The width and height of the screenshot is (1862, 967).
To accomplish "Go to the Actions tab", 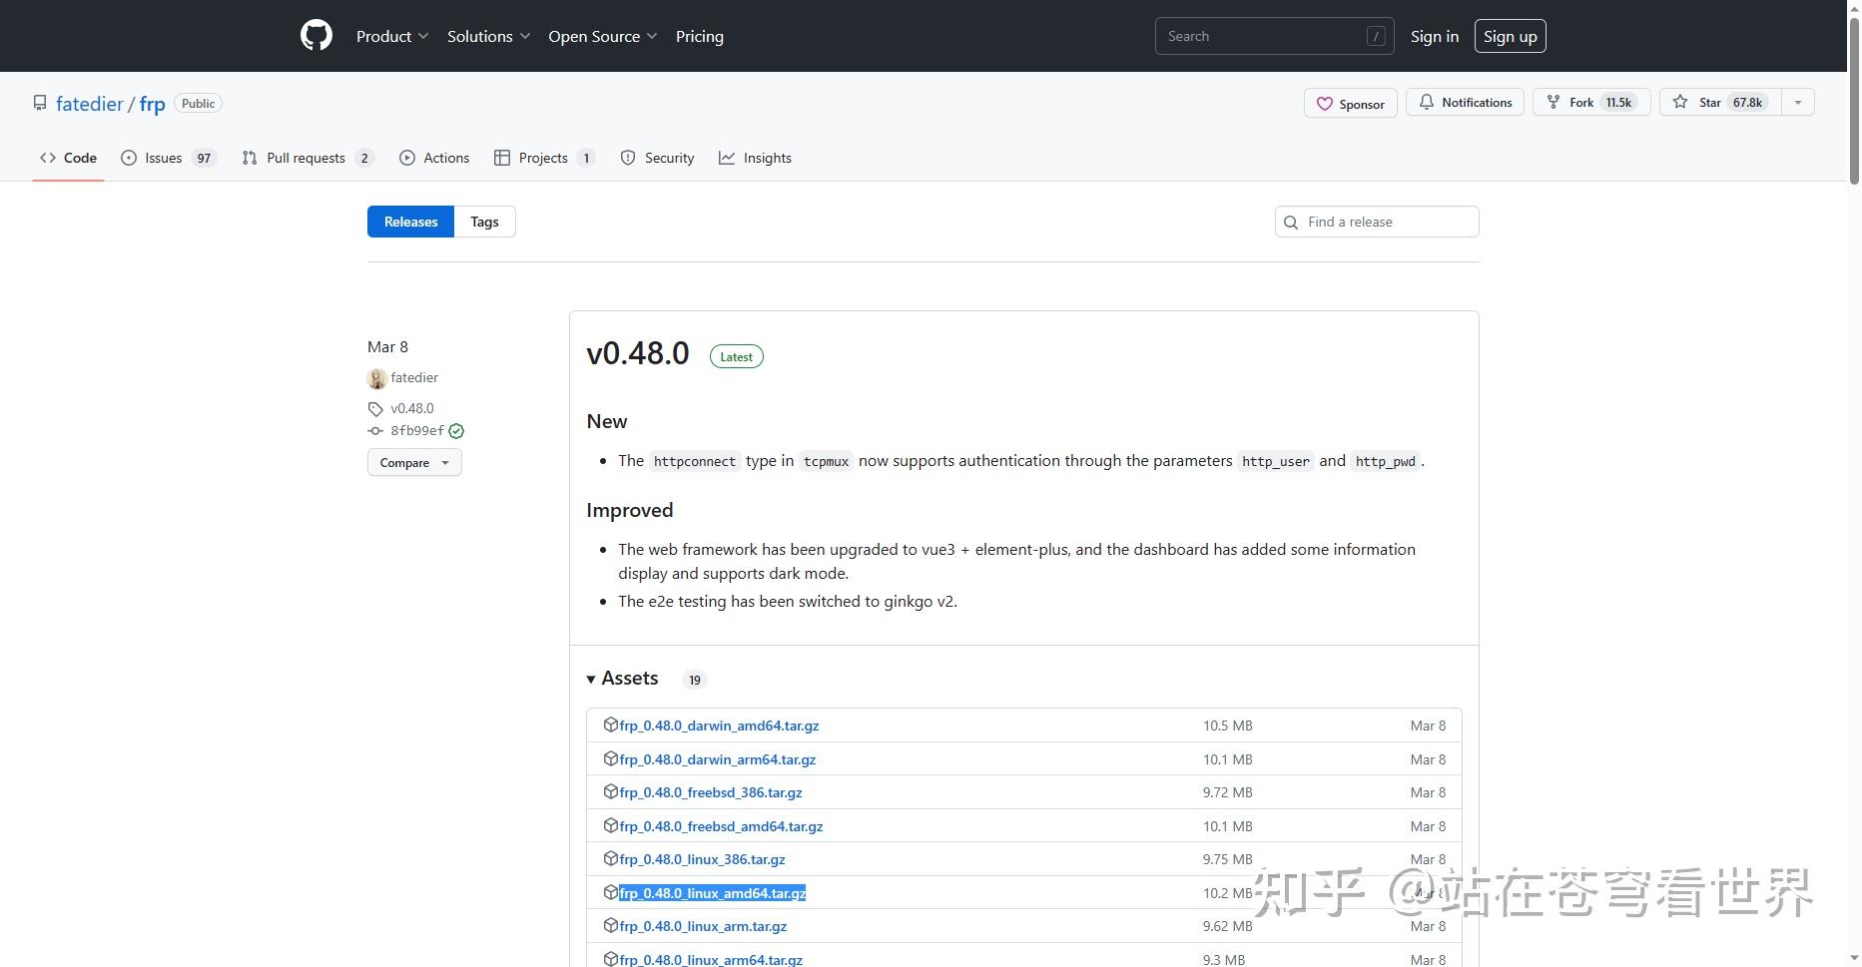I will (434, 158).
